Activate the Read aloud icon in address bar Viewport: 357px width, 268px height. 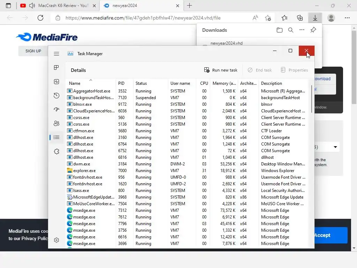coord(255,18)
